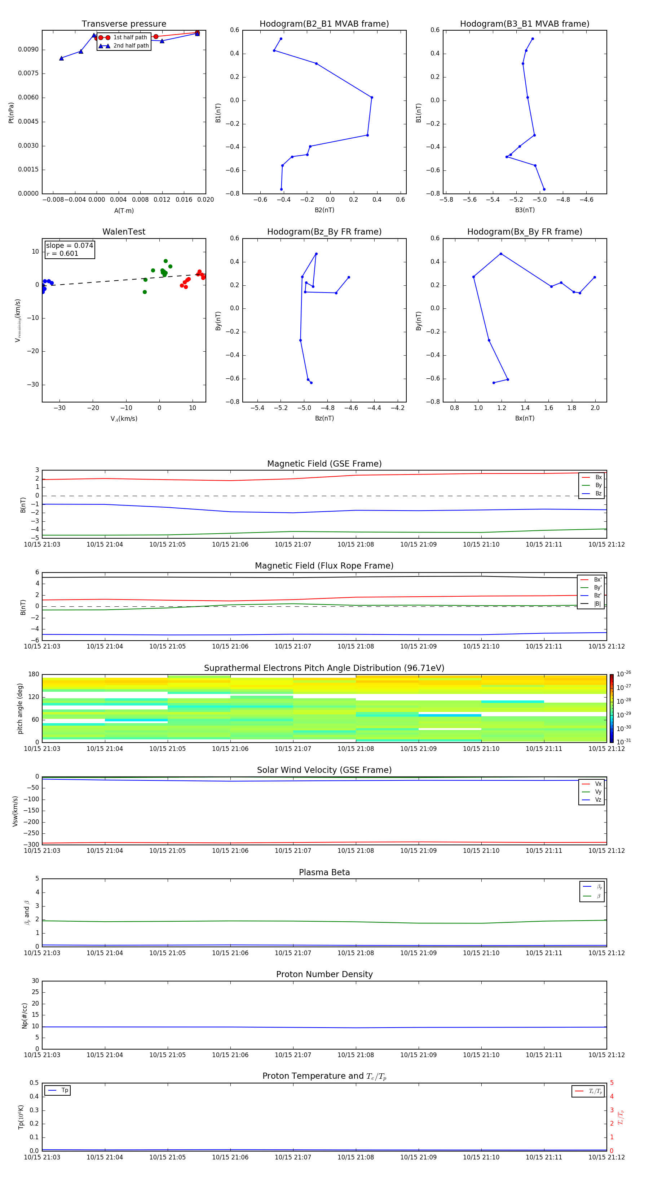Click the Vy legend entry in velocity panel

click(592, 792)
